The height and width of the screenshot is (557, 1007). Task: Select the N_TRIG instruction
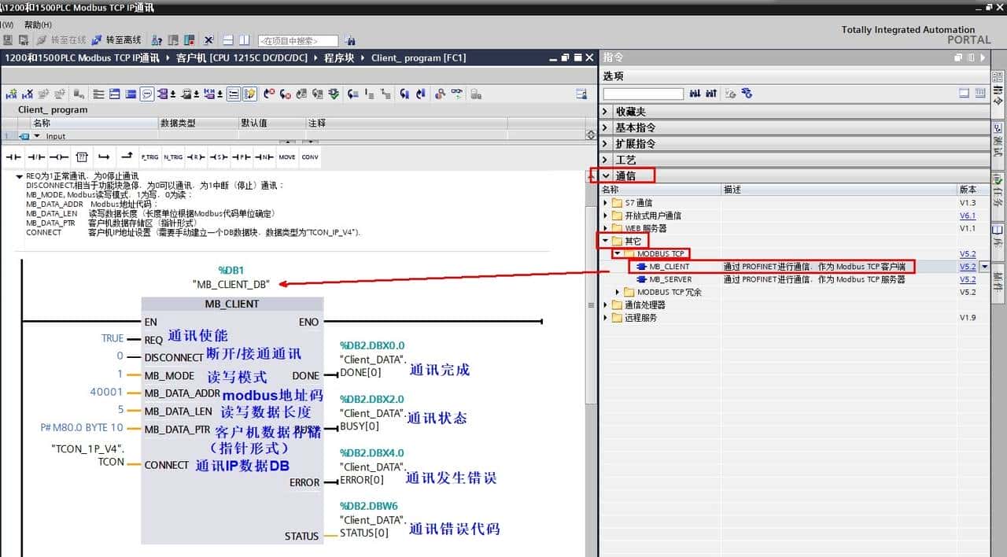(172, 157)
